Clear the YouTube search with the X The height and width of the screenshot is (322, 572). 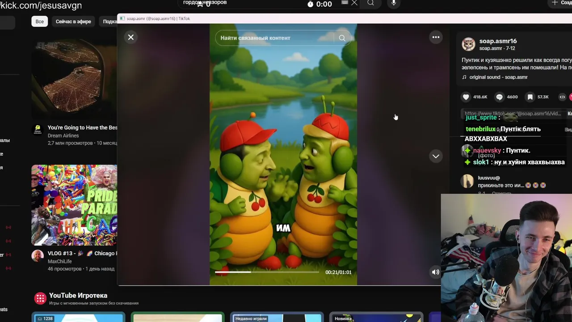[x=354, y=3]
